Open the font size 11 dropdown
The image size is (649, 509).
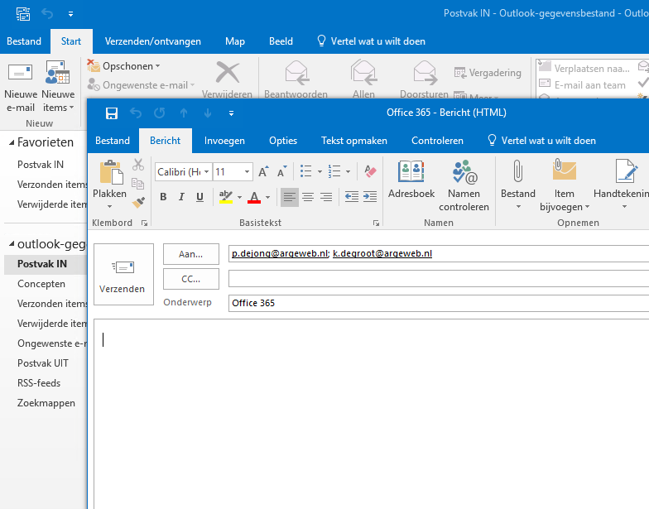[247, 172]
